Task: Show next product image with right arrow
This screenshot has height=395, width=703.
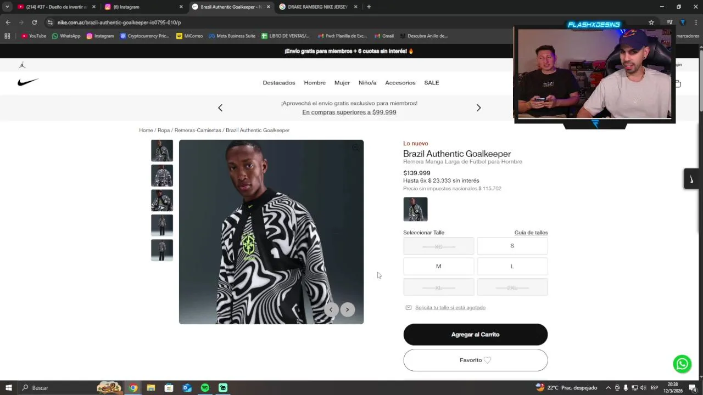Action: pos(347,309)
